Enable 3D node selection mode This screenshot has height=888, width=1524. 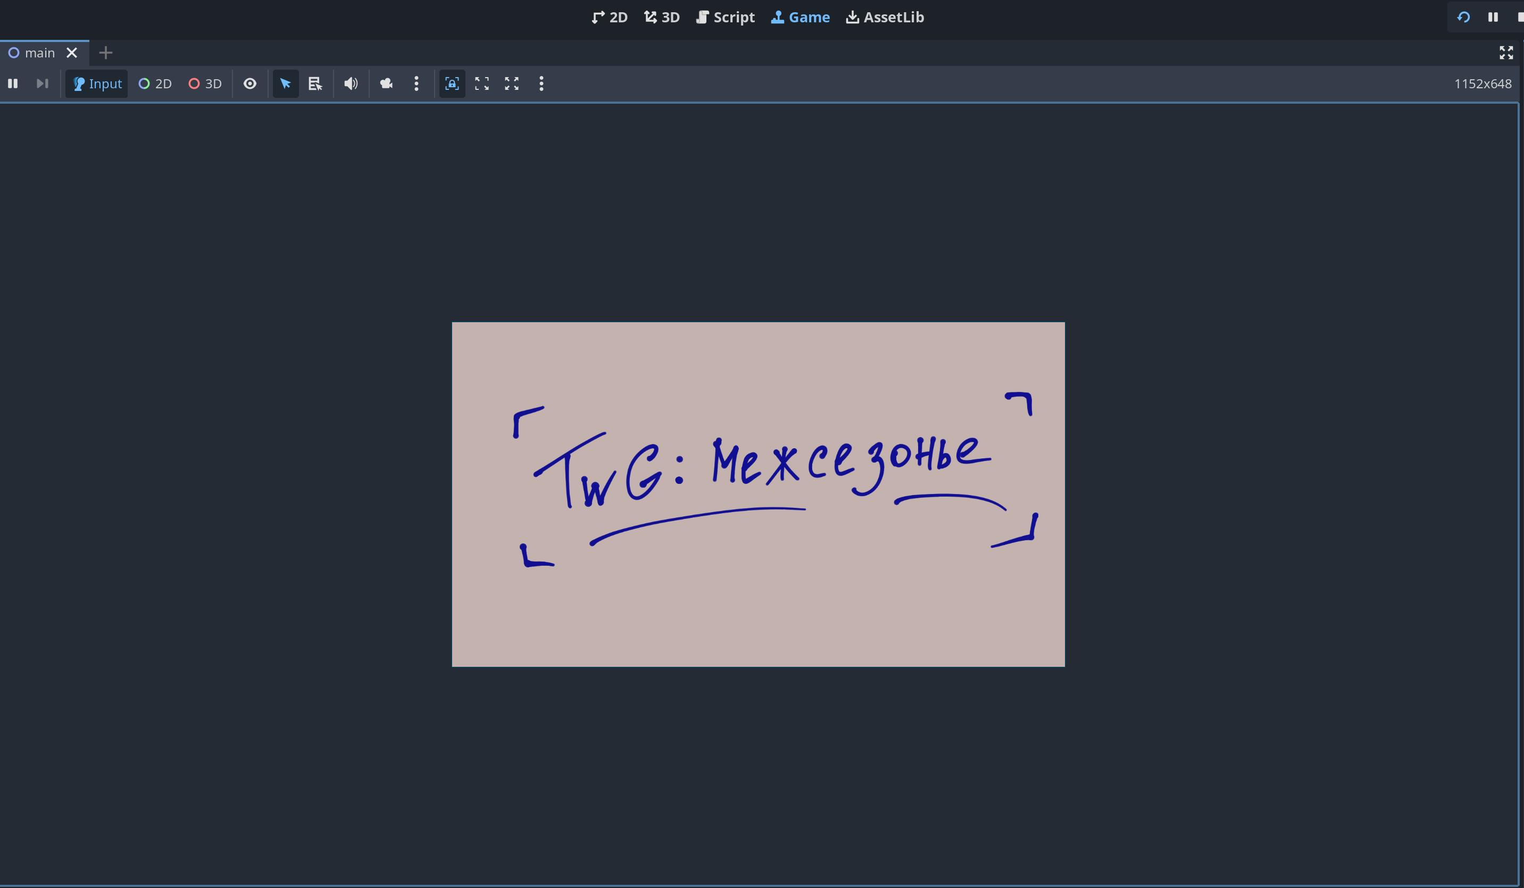click(205, 83)
